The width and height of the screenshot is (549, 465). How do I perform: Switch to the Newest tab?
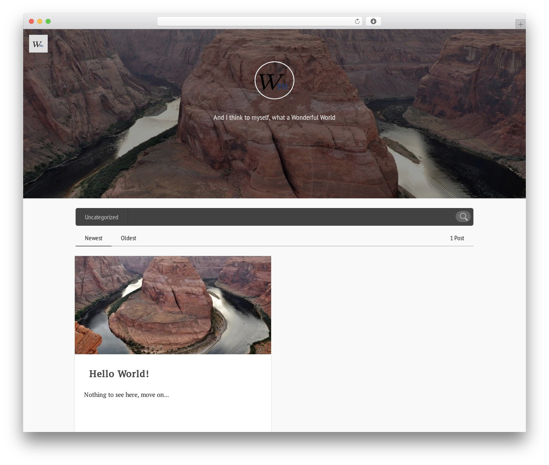coord(94,238)
